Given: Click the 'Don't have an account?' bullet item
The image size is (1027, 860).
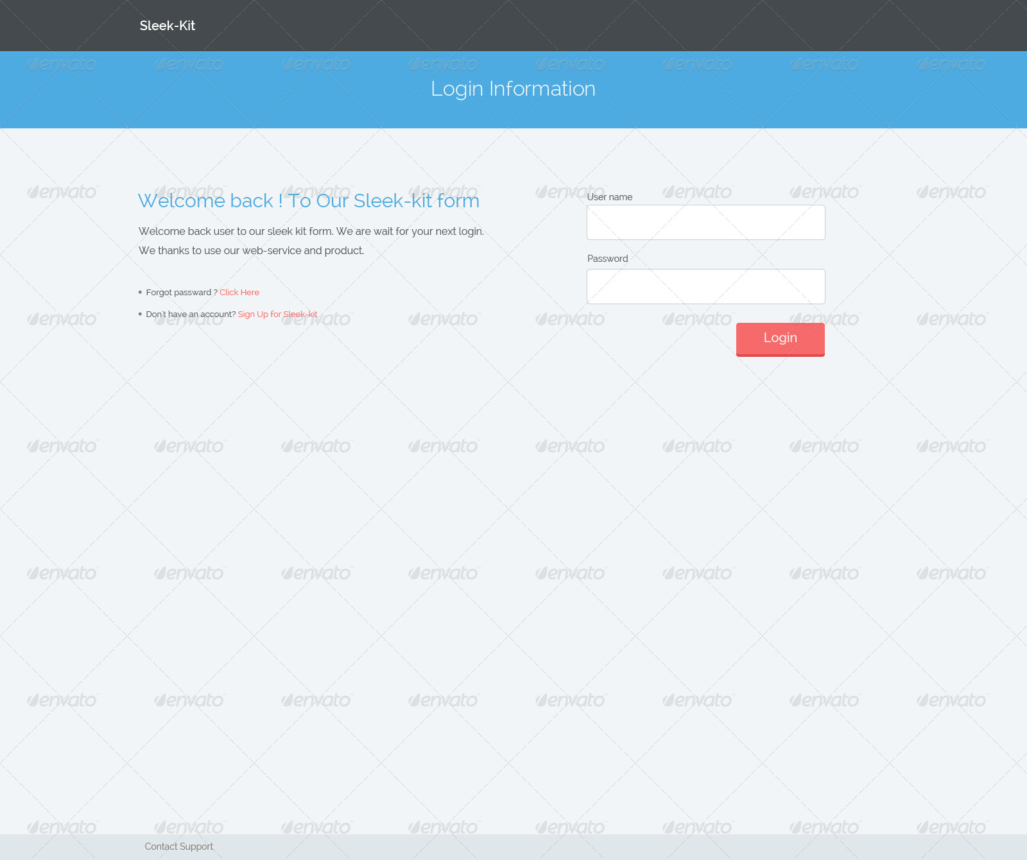Looking at the screenshot, I should tap(191, 314).
